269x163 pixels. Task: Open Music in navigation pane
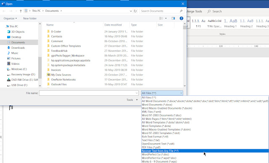coord(15,53)
